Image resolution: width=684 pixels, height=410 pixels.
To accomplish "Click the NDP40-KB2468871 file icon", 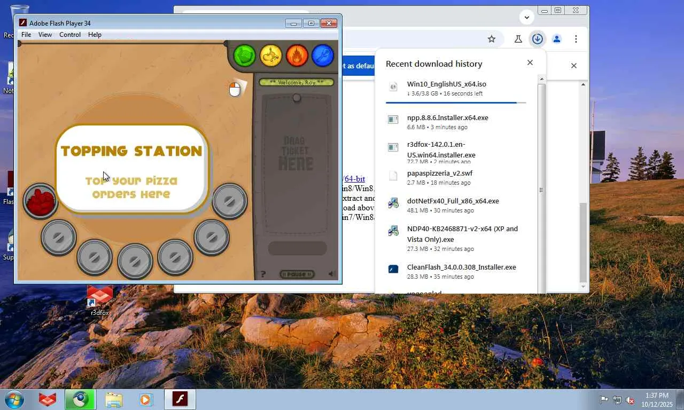I will tap(393, 231).
